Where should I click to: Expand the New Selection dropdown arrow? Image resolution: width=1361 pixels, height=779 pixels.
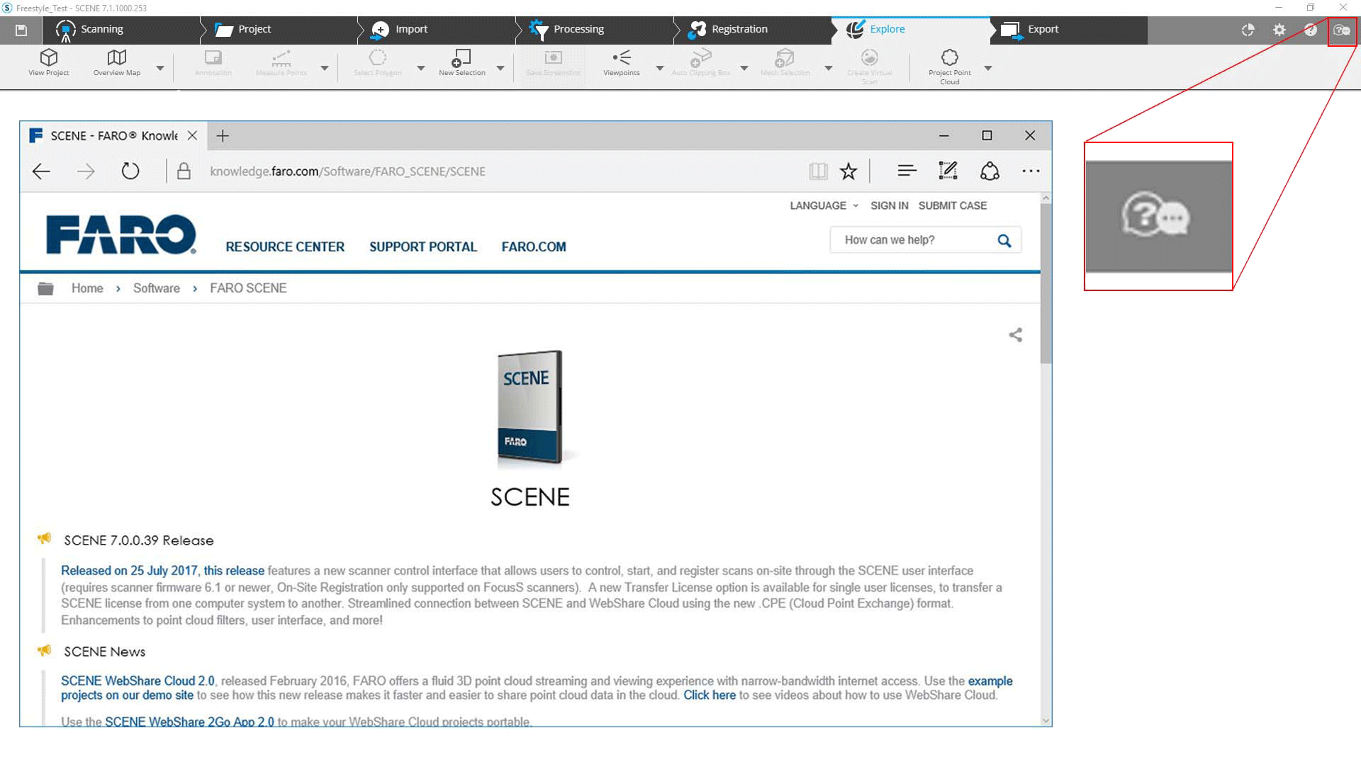coord(500,68)
